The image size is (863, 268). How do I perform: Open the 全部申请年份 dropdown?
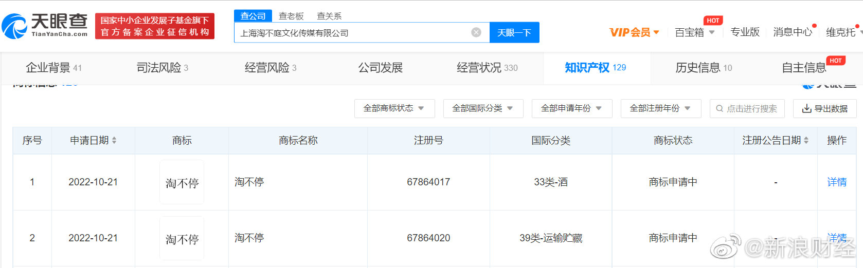pos(571,108)
